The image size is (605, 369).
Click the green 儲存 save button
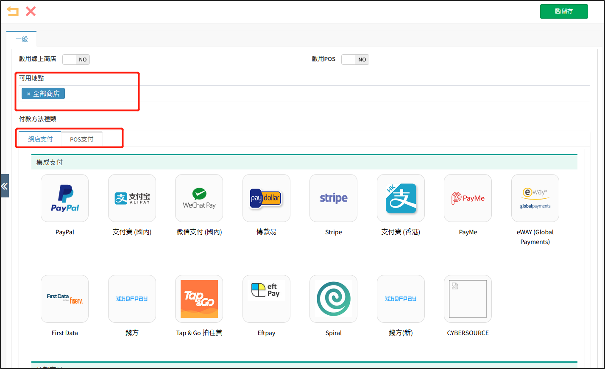(563, 11)
